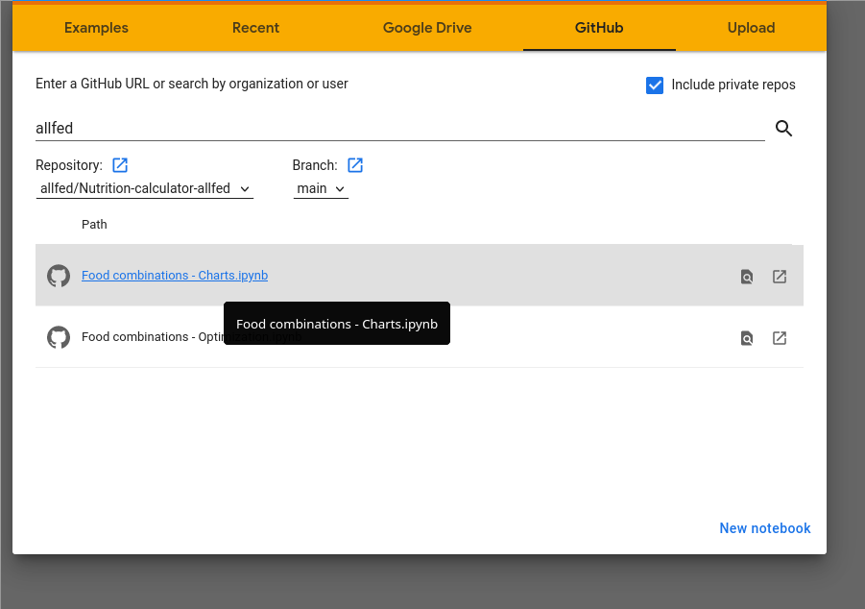This screenshot has width=865, height=609.
Task: Click GitHub logo beside Charts.ipynb
Action: click(59, 276)
